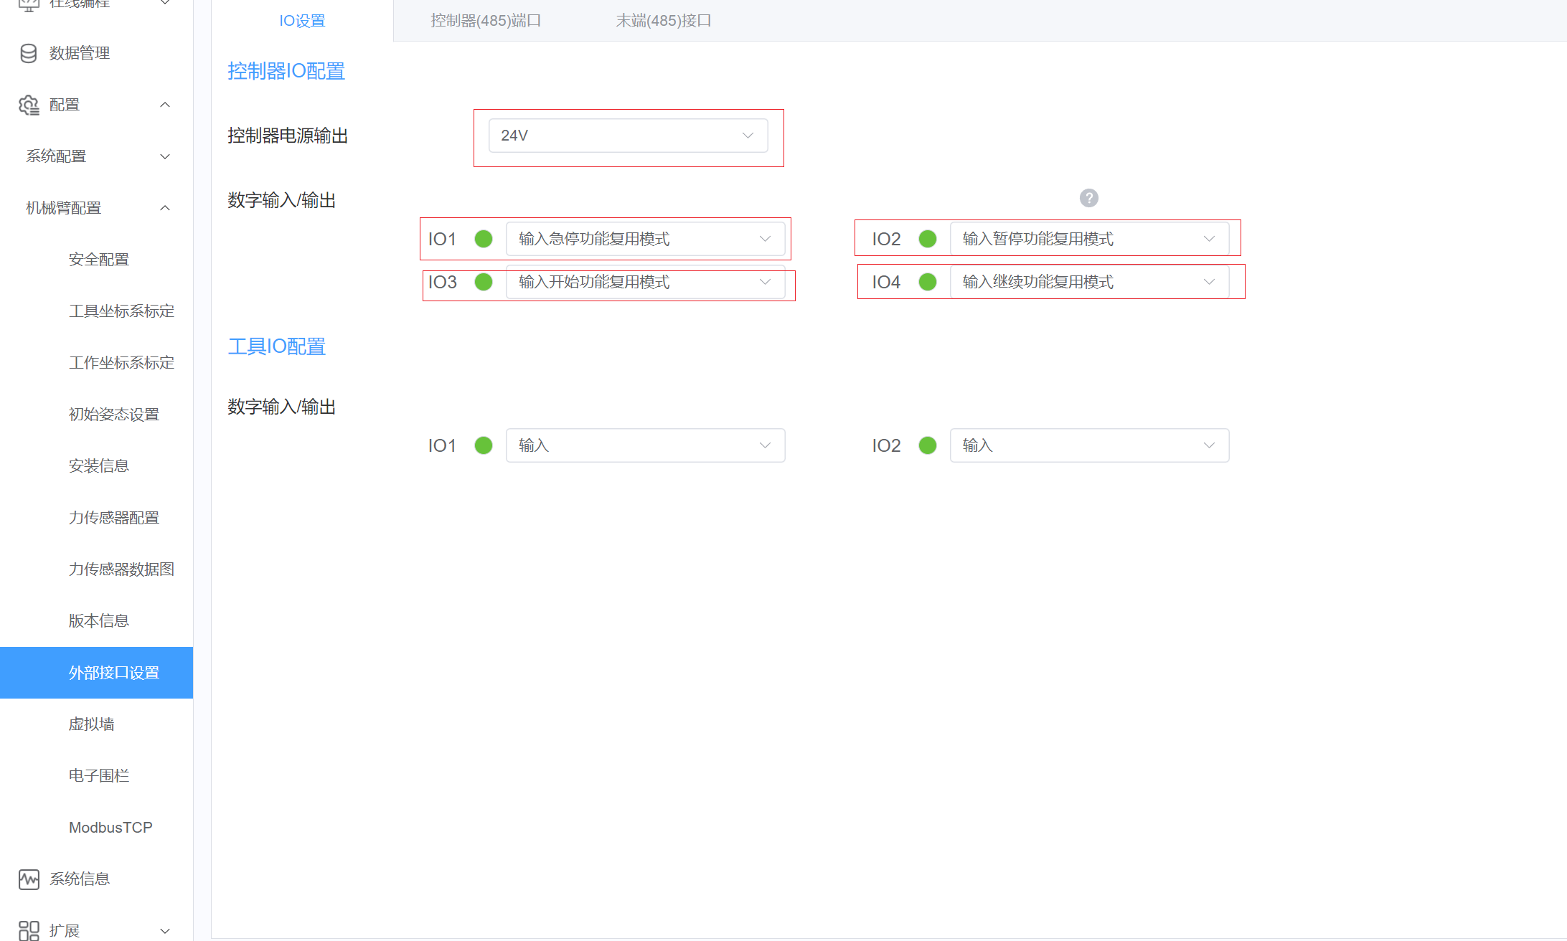The width and height of the screenshot is (1567, 941).
Task: Switch to the 末端(485)接口 tab
Action: (664, 21)
